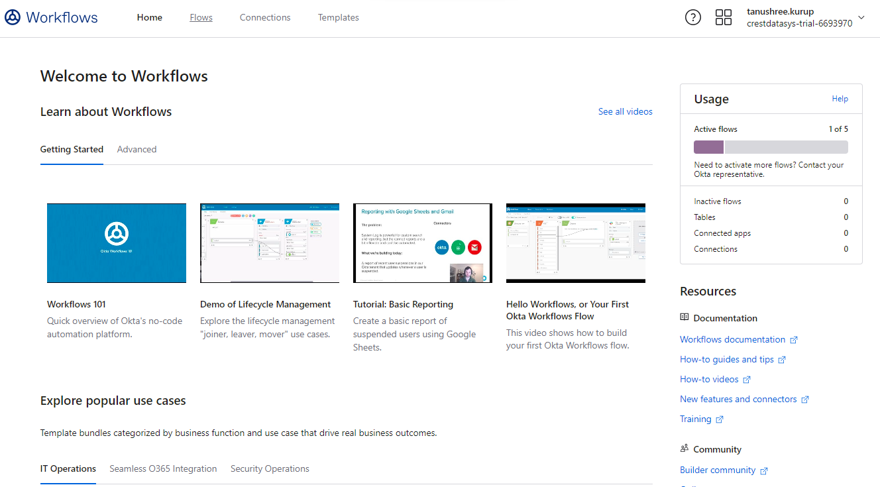The image size is (880, 487).
Task: Open the Builder community link
Action: (718, 470)
